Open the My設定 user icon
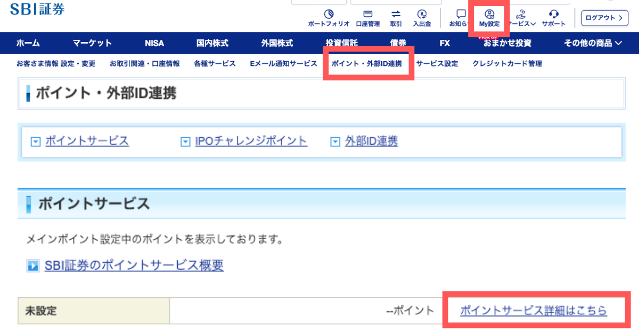This screenshot has height=335, width=639. coord(489,14)
